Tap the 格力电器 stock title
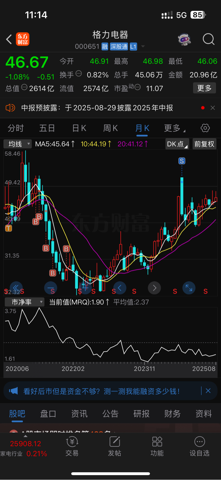 [x=110, y=35]
